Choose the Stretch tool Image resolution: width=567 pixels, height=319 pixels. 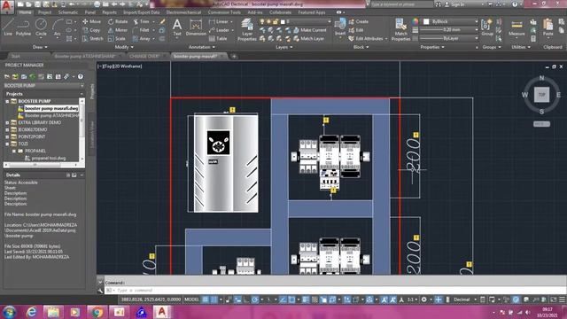92,38
